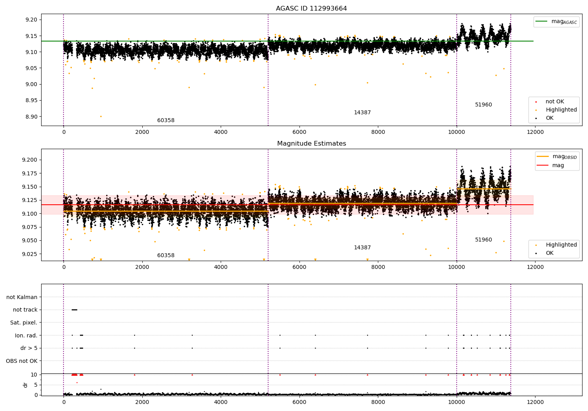
Task: Click the '9.075' y-tick in the middle plot
Action: coord(30,227)
